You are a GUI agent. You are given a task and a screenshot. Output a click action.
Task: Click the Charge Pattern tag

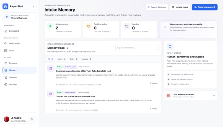[70, 92]
